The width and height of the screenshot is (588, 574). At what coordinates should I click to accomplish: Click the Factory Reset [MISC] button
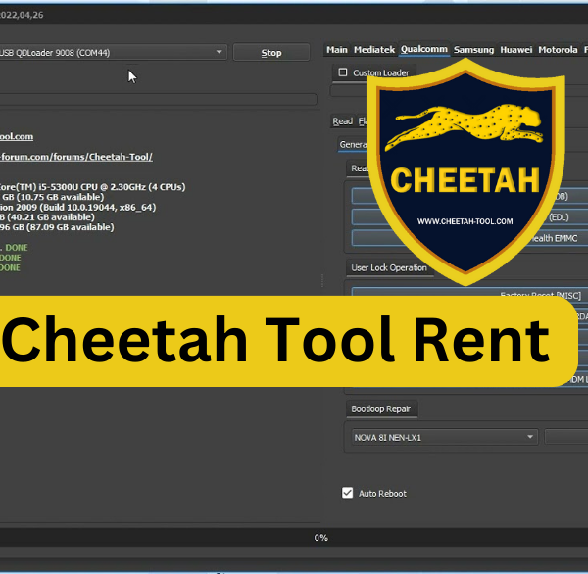tap(469, 293)
